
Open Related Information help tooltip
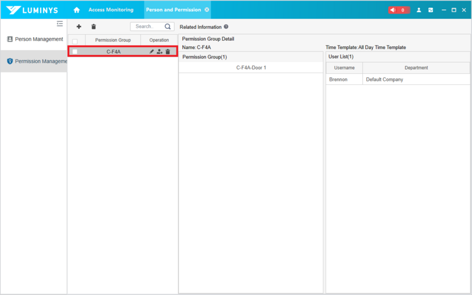pos(226,27)
